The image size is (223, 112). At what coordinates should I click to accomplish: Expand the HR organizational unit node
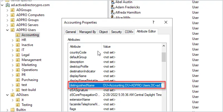pos(12,40)
